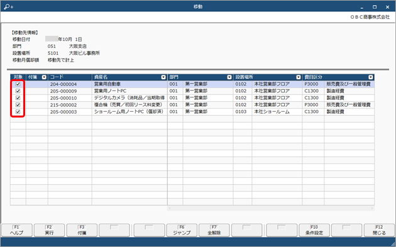396x247 pixels.
Task: Toggle checkbox for 205-000003 row
Action: pyautogui.click(x=18, y=112)
